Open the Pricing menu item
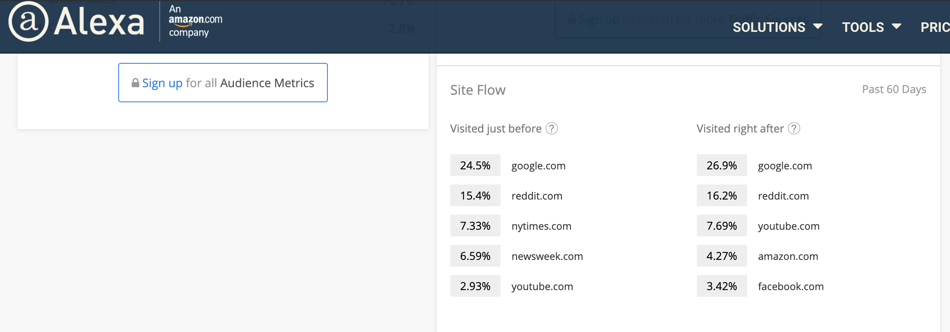The width and height of the screenshot is (950, 332). pyautogui.click(x=935, y=27)
